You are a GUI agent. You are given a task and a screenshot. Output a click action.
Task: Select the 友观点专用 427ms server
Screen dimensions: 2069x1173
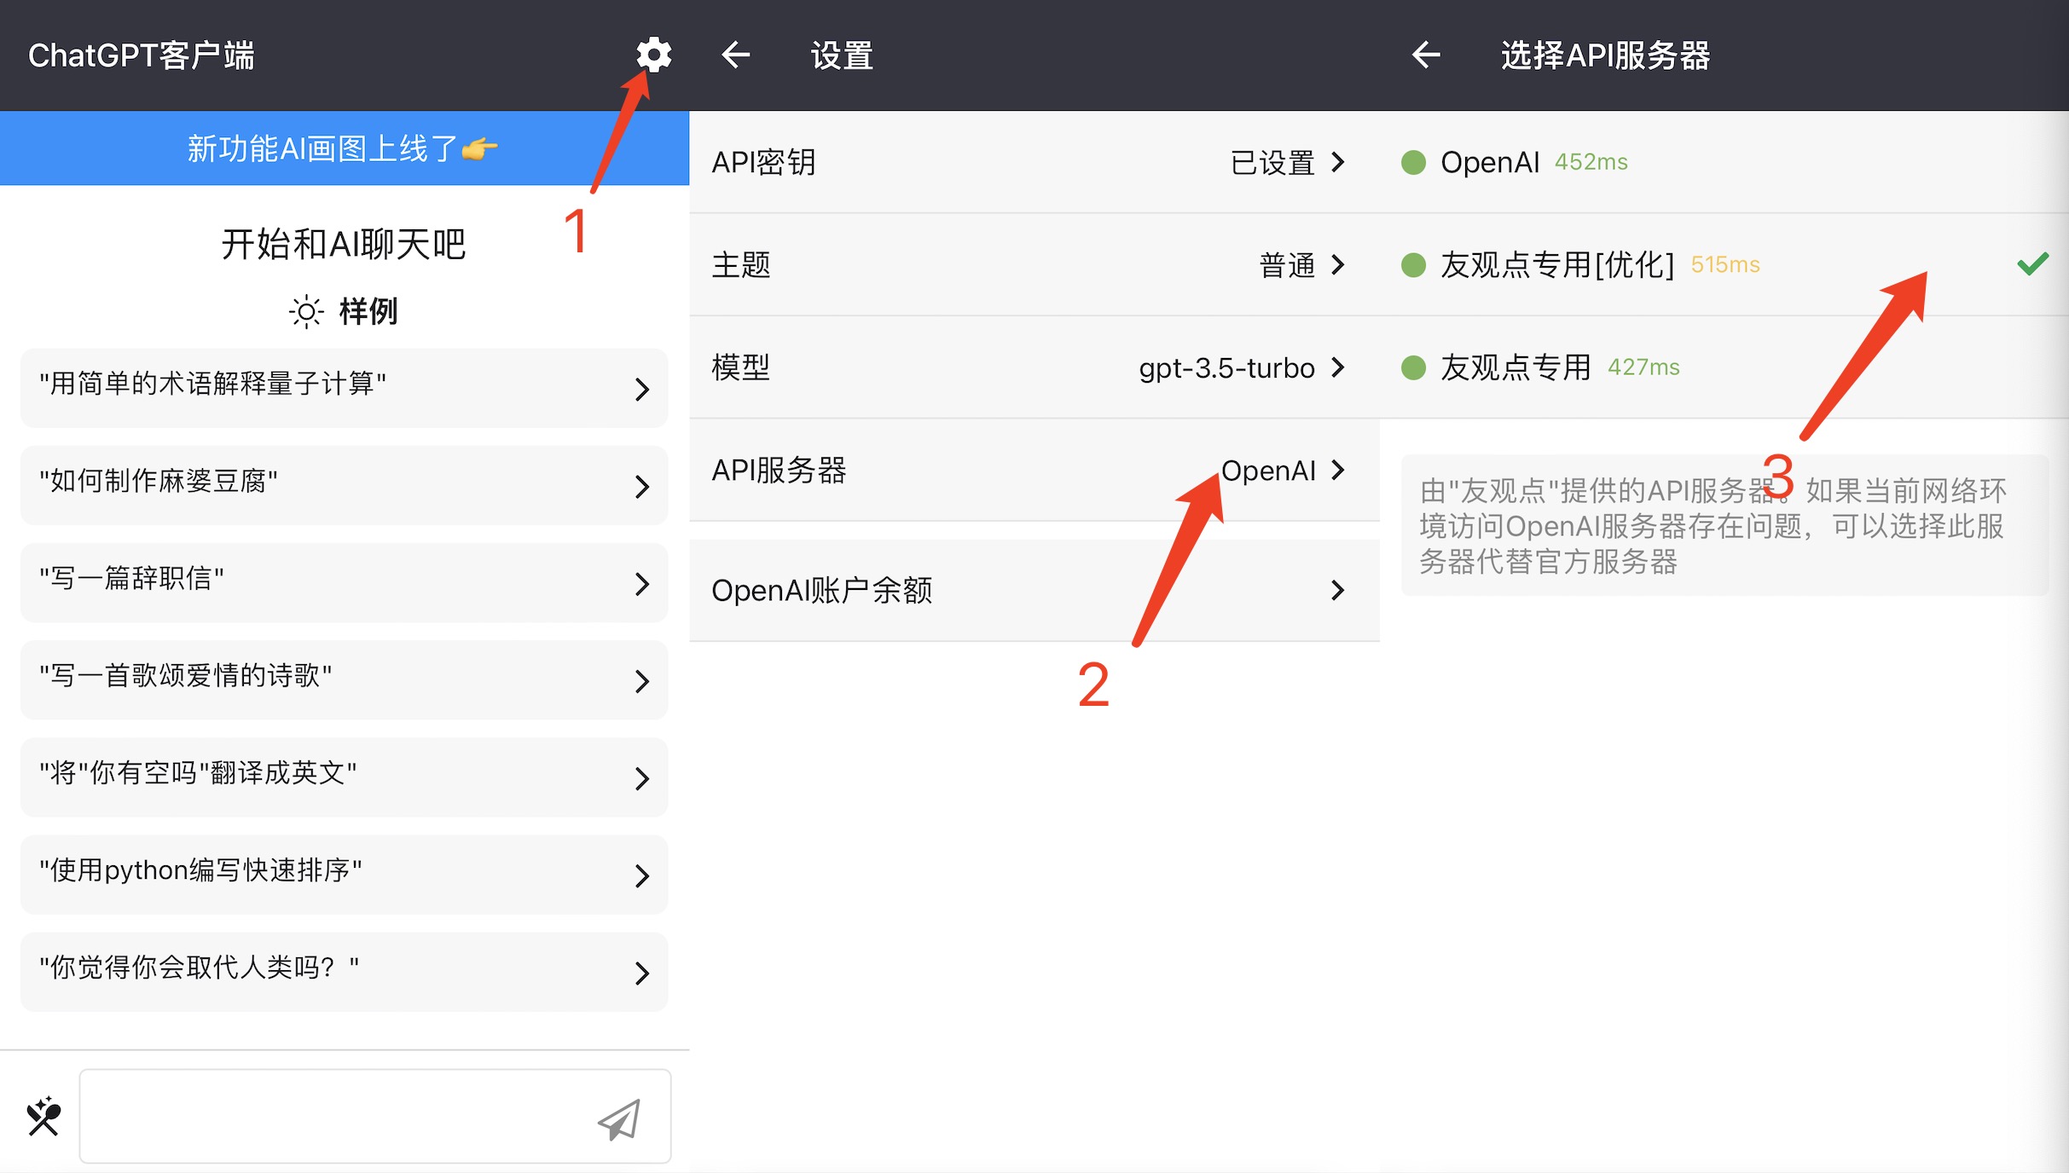1724,367
